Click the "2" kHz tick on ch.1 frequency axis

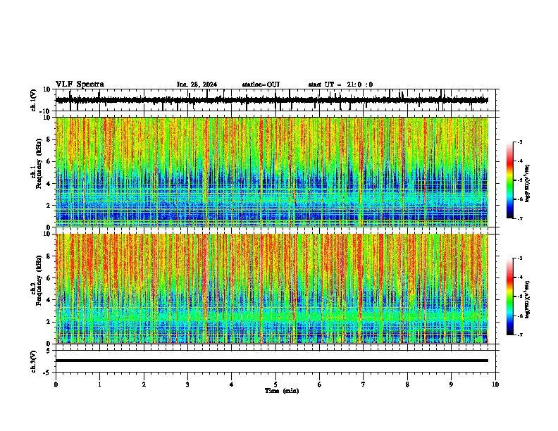[49, 206]
